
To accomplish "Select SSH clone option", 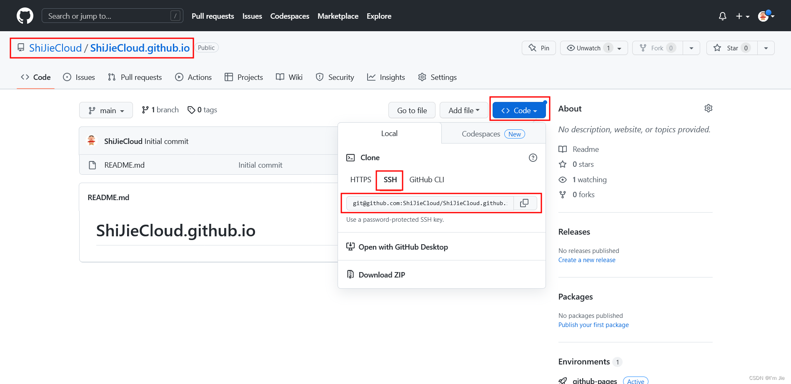I will pyautogui.click(x=390, y=180).
